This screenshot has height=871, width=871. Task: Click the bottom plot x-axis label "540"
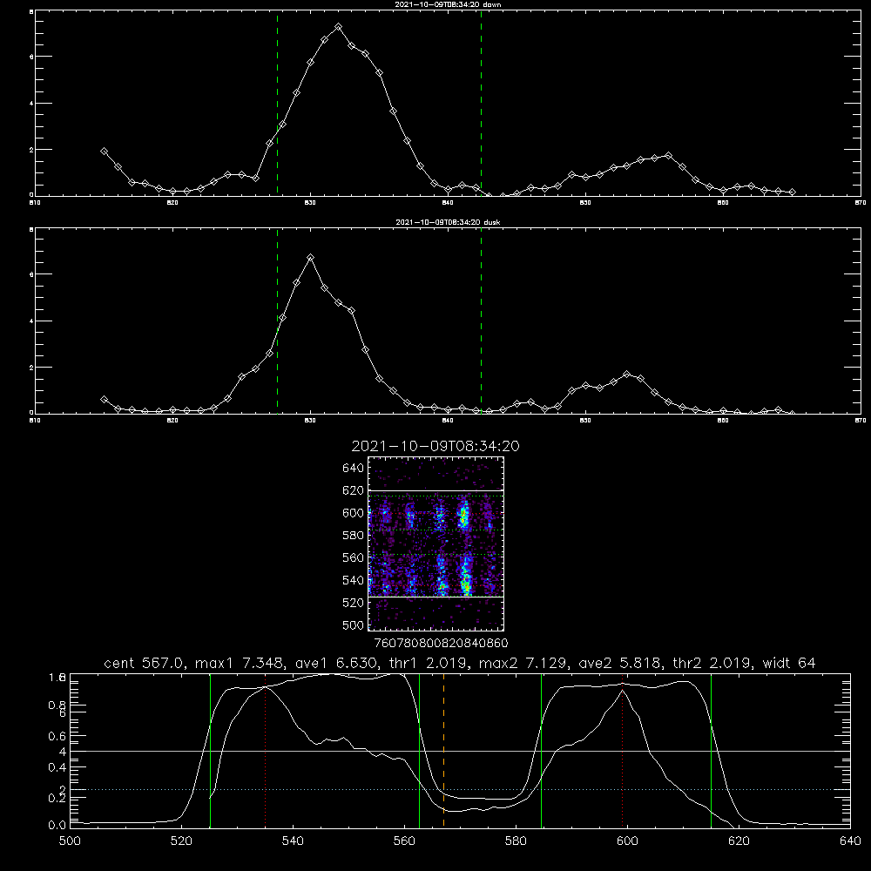[x=293, y=841]
